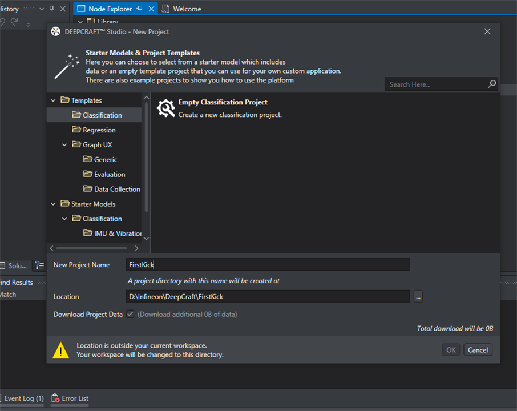The image size is (517, 411).
Task: Click the History panel pin icon
Action: [52, 9]
